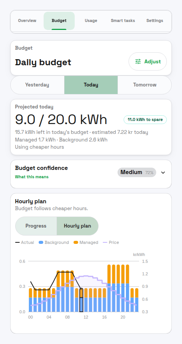Click the highlighted current-hour bar at 11
The width and height of the screenshot is (182, 344).
pos(81,300)
